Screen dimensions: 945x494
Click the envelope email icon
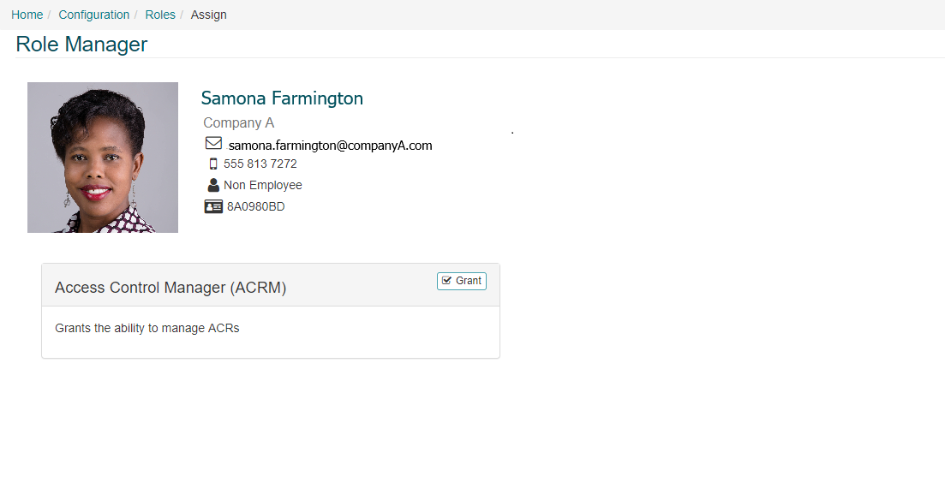[x=213, y=143]
